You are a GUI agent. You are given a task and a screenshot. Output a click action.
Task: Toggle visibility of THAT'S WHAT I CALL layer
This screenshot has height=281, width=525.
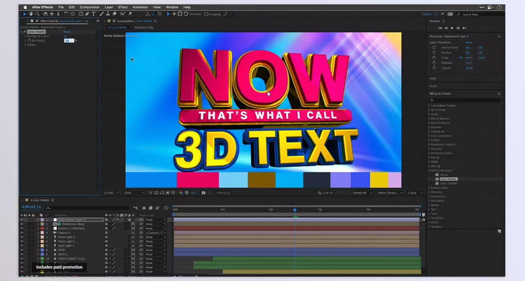click(x=22, y=259)
